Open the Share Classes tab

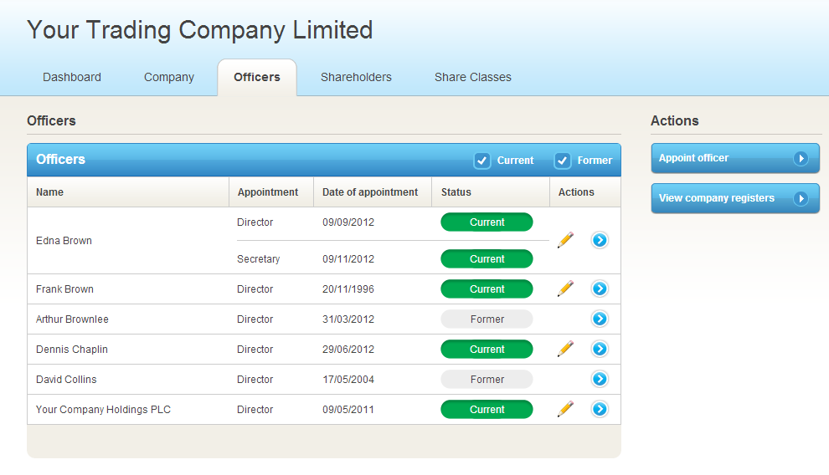pos(472,77)
